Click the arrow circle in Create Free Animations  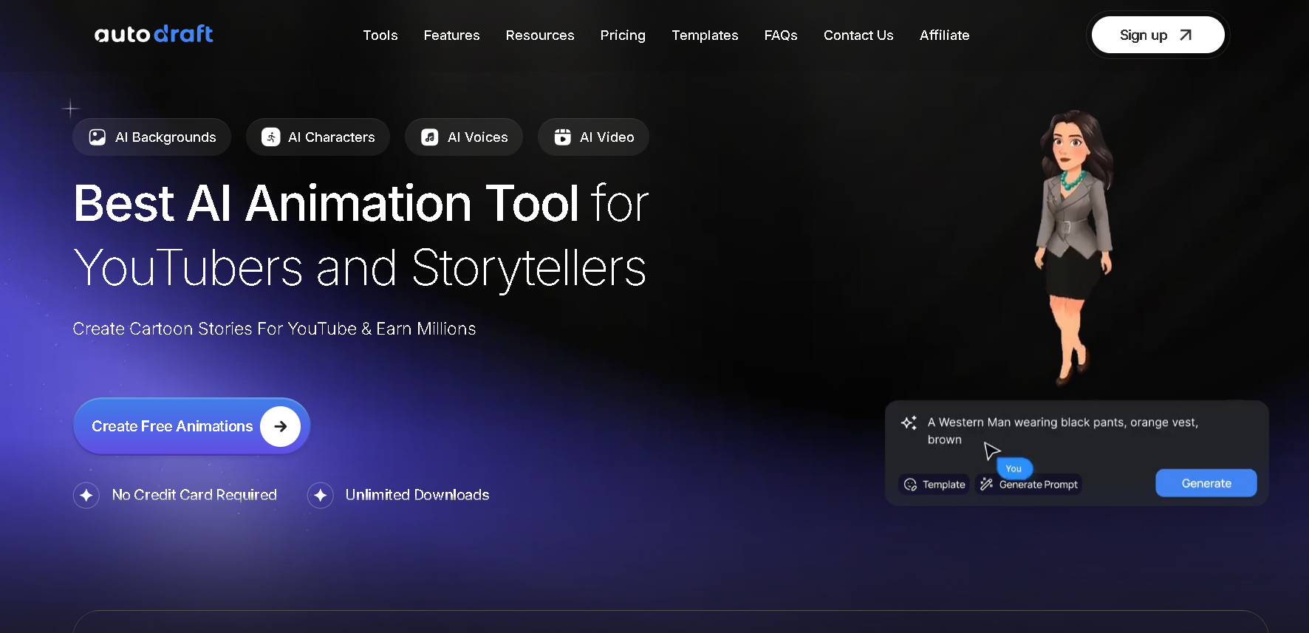pos(281,426)
